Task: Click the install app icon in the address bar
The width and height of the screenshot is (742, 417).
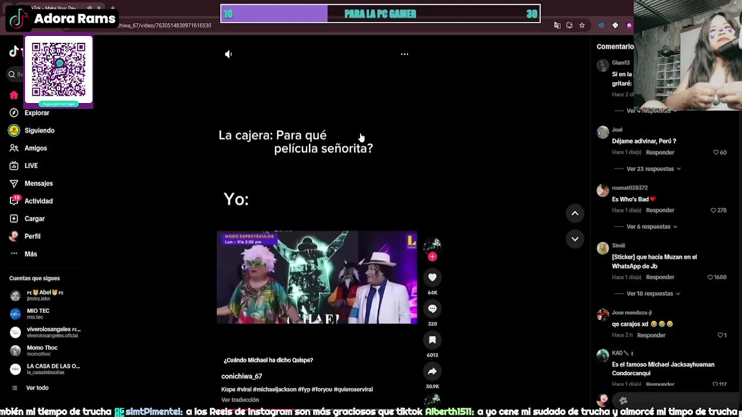Action: (569, 25)
